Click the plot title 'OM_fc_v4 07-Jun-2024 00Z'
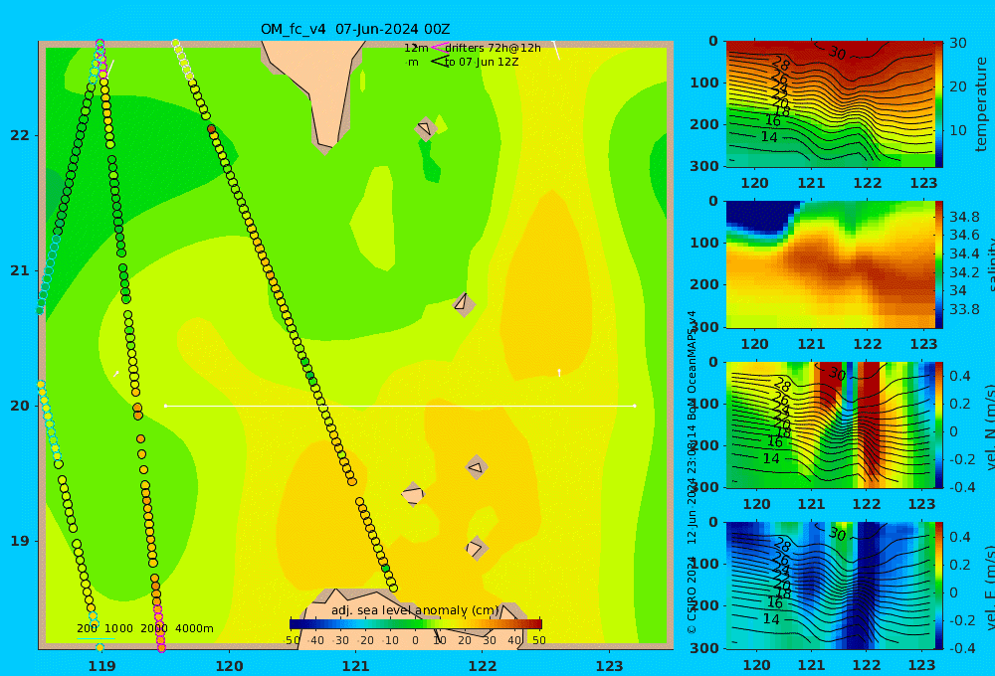 click(355, 29)
